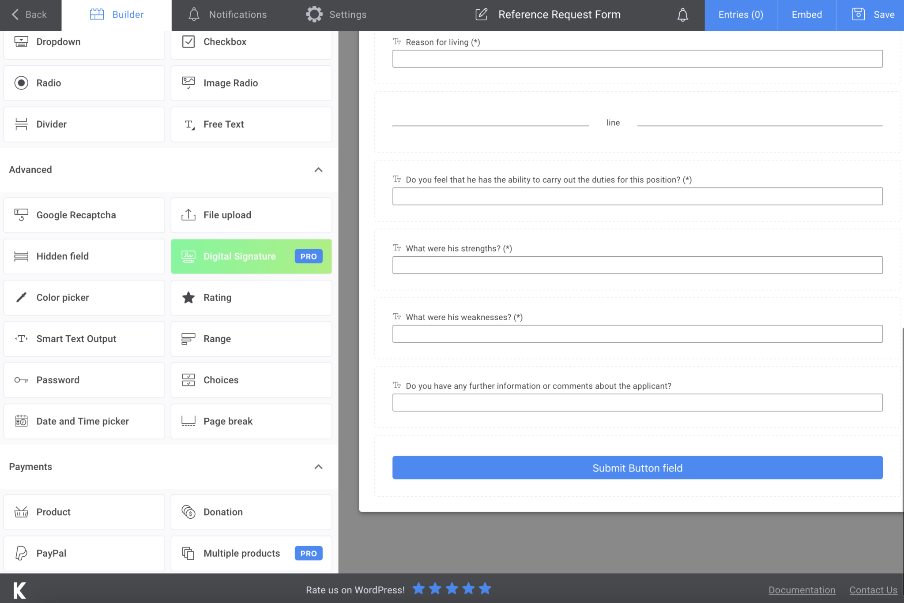Open the Documentation link
This screenshot has height=603, width=904.
(802, 590)
